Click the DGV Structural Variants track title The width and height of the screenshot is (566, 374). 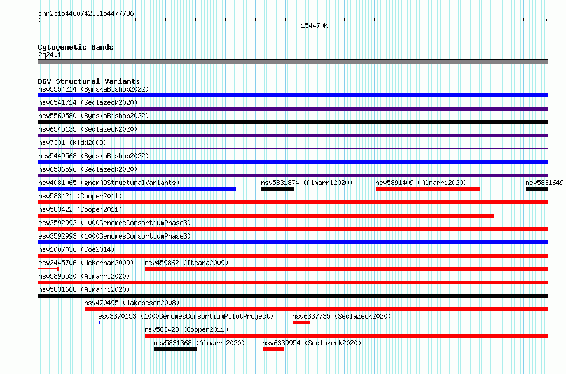point(89,81)
